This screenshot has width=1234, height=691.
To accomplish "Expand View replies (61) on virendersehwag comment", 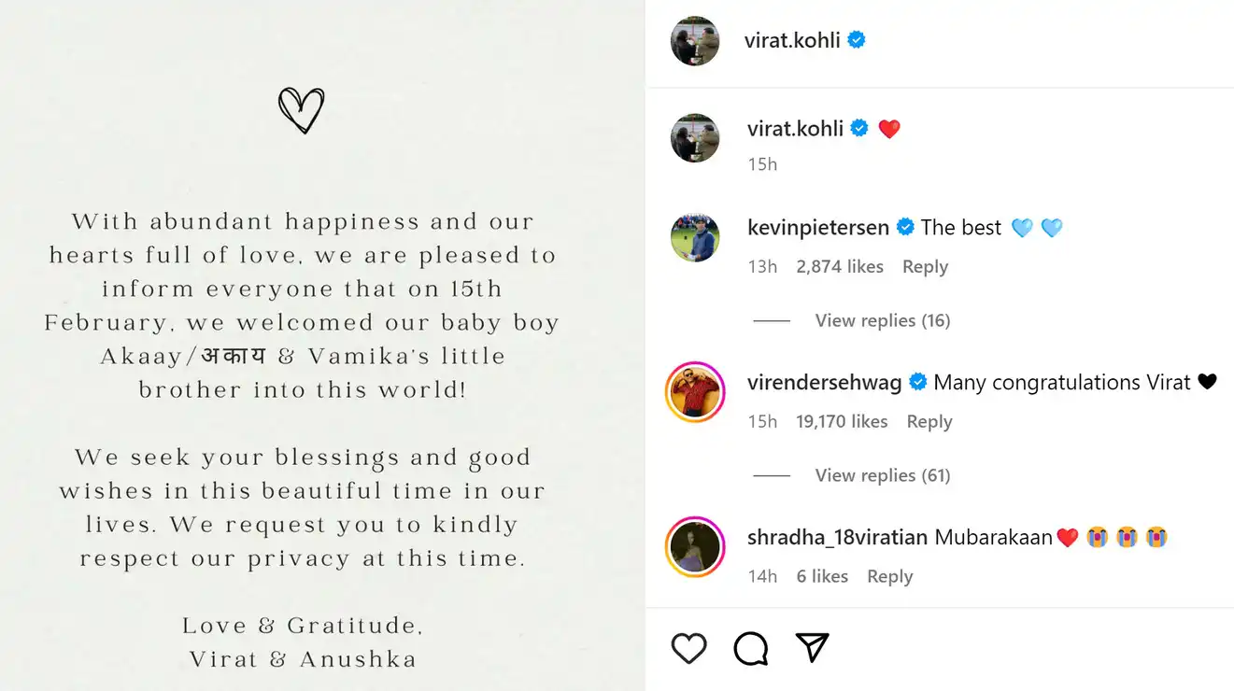I will tap(883, 475).
